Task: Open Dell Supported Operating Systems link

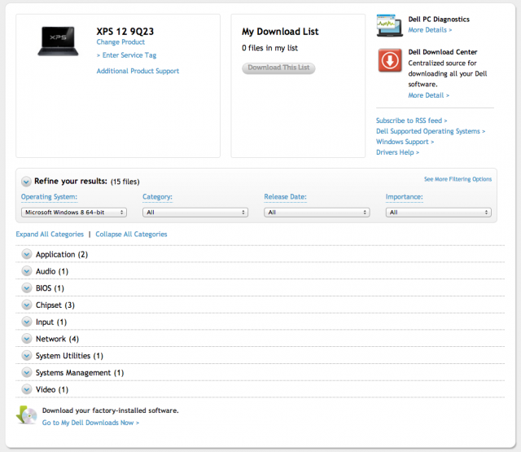Action: coord(431,131)
